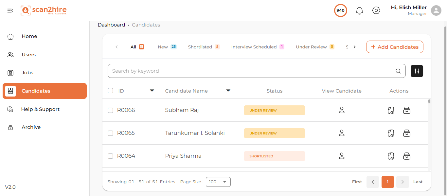Select the Shortlisted tab
The width and height of the screenshot is (447, 196).
[204, 47]
